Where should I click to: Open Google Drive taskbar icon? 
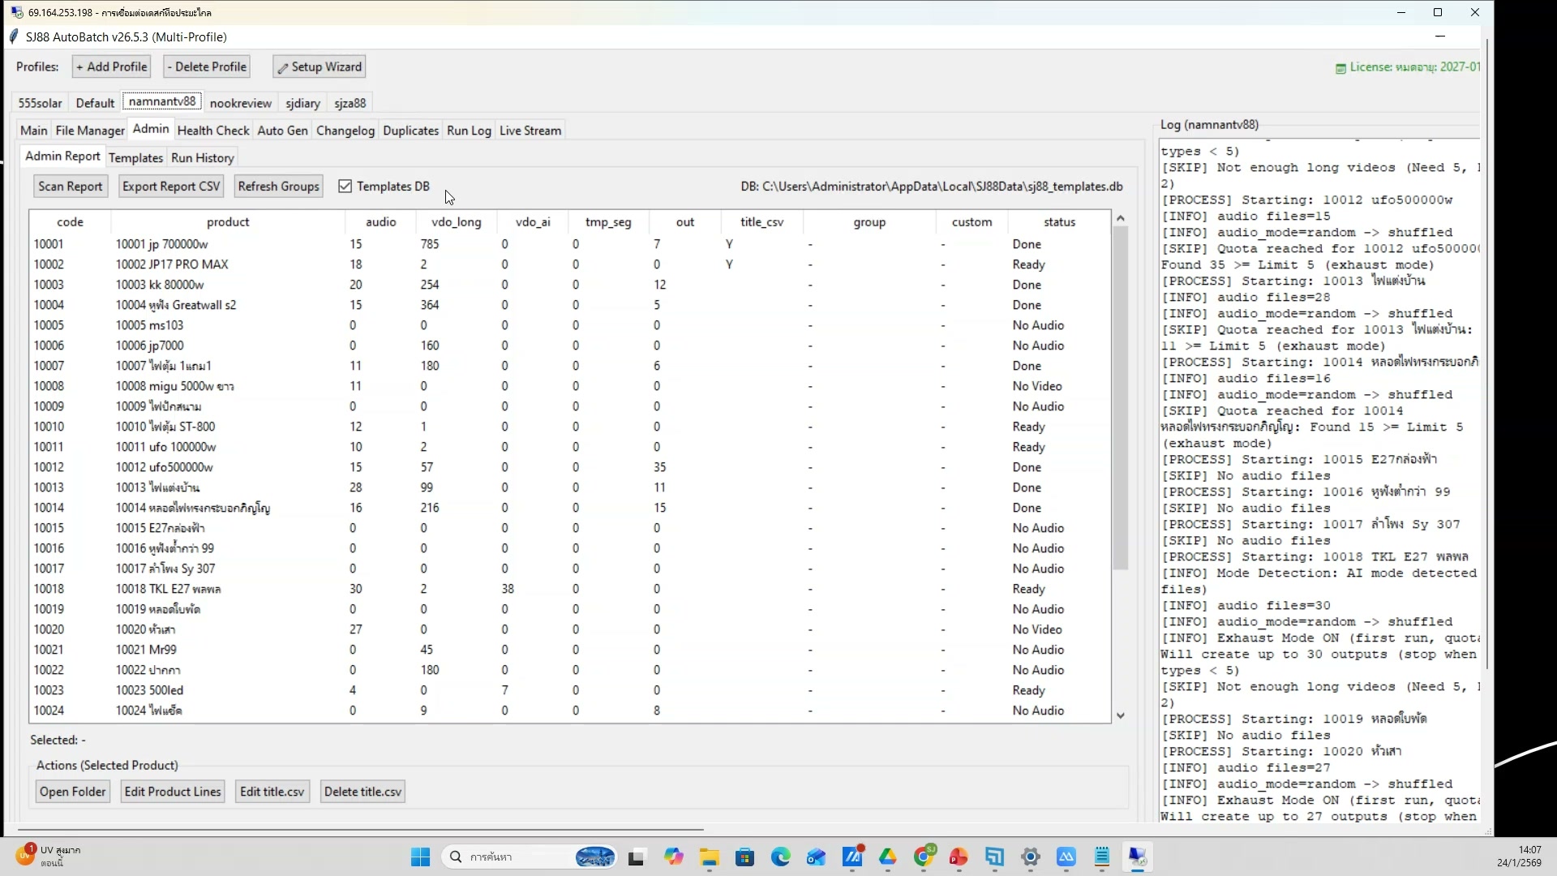click(887, 857)
